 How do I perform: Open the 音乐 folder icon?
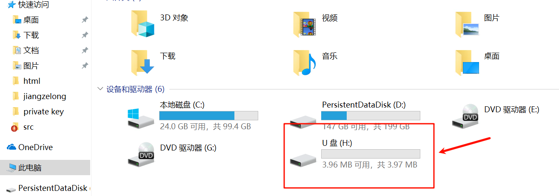(305, 62)
